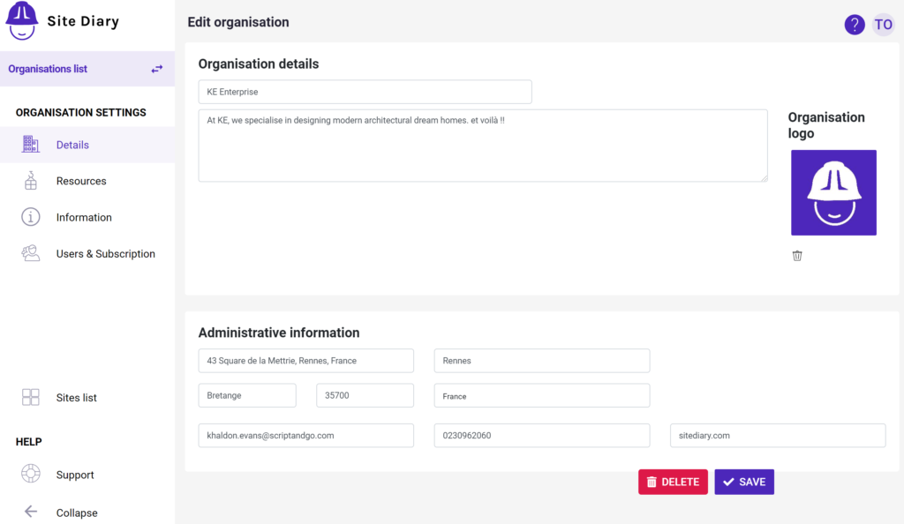Click the Sites list grid icon
Screen dimensions: 904x524
[31, 397]
